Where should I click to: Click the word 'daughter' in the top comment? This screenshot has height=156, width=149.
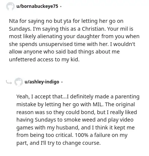[x=88, y=37]
